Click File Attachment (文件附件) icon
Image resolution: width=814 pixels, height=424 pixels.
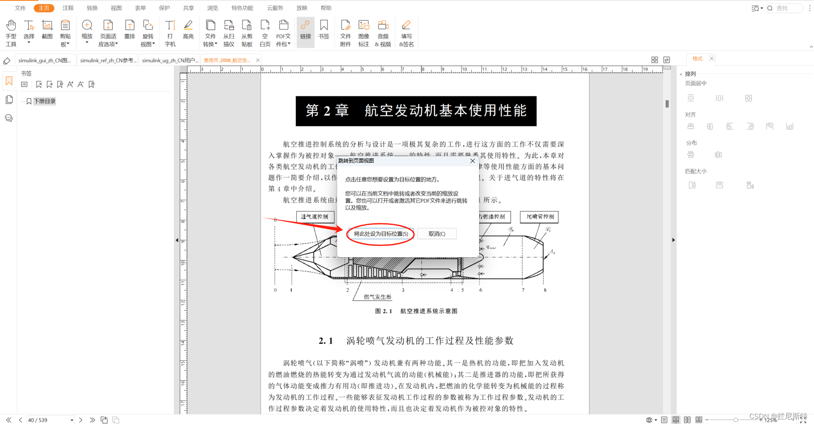346,33
